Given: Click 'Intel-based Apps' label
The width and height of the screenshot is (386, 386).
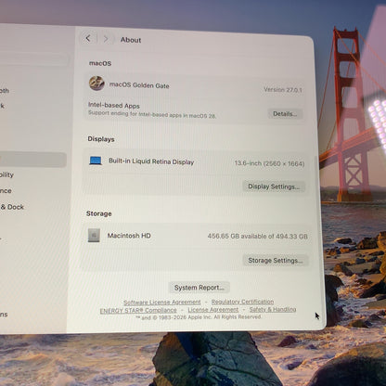Looking at the screenshot, I should pos(114,105).
